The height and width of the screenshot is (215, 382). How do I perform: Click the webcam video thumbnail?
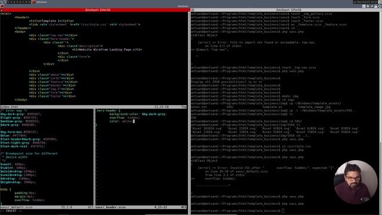356,182
